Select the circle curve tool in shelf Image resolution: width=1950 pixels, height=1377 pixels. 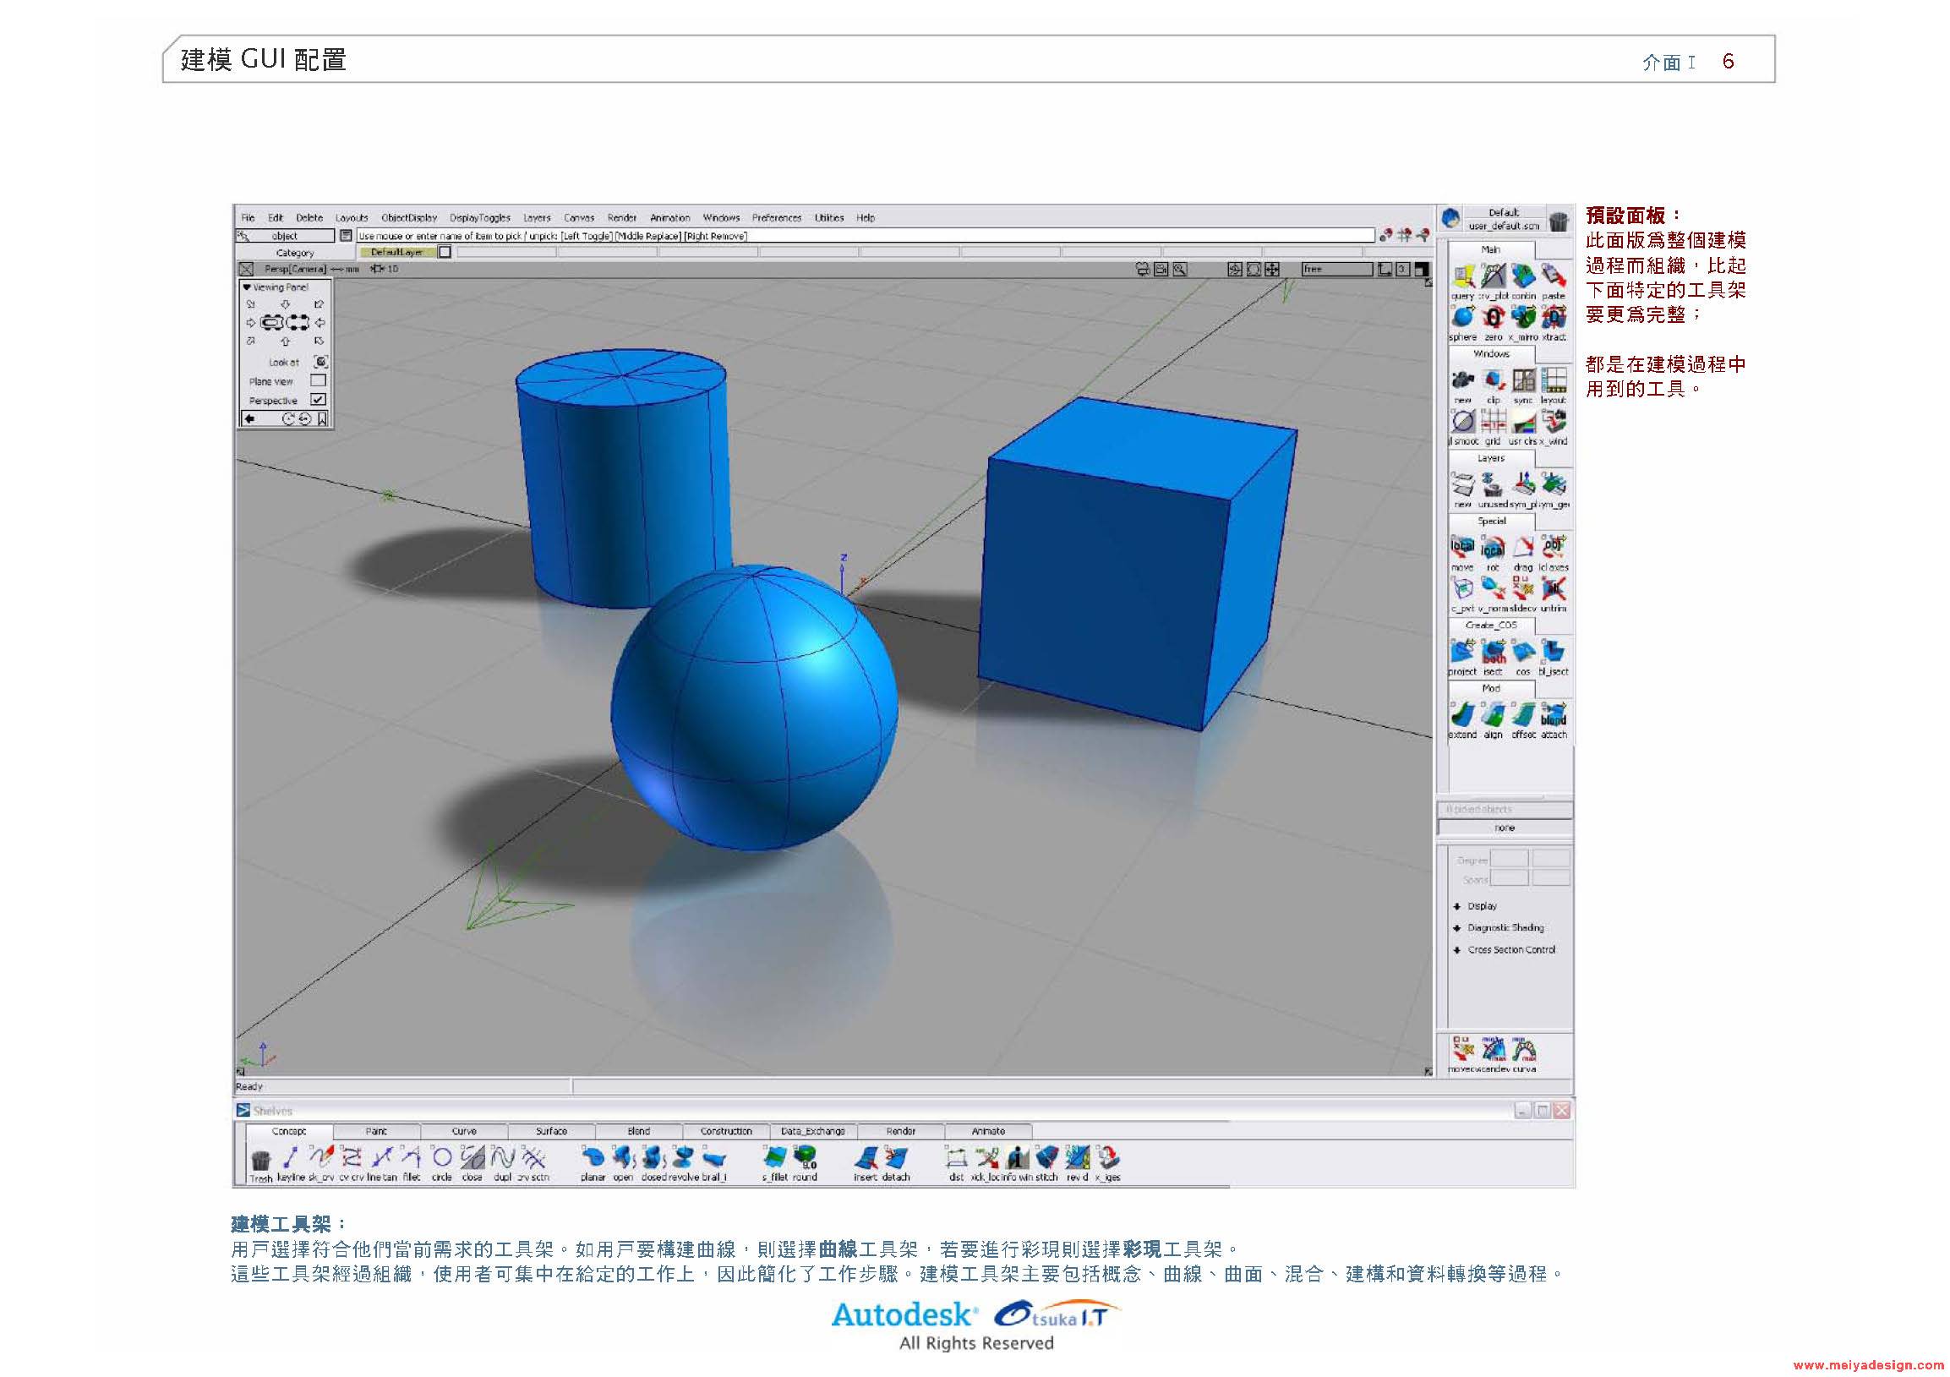tap(441, 1157)
